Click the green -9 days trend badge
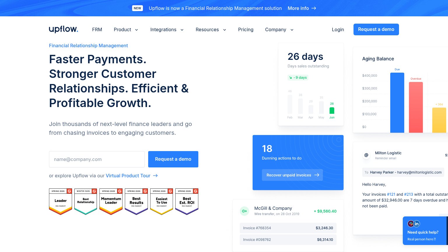Screen dimensions: 448x252 298,78
